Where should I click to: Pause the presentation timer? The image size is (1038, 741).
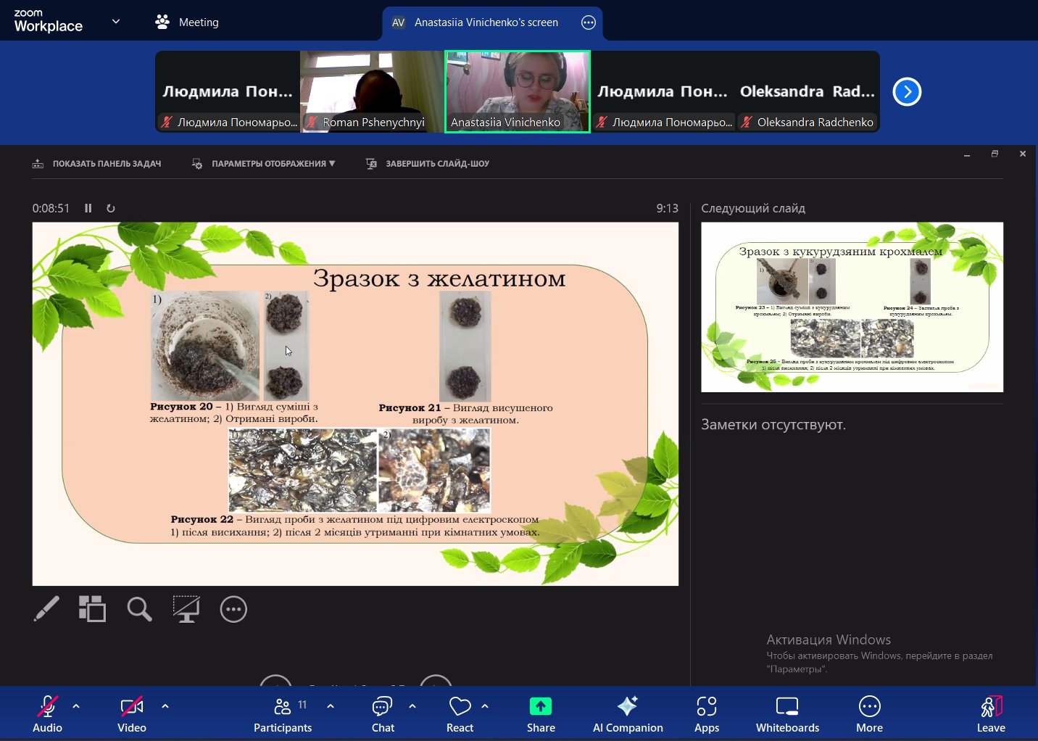[88, 208]
